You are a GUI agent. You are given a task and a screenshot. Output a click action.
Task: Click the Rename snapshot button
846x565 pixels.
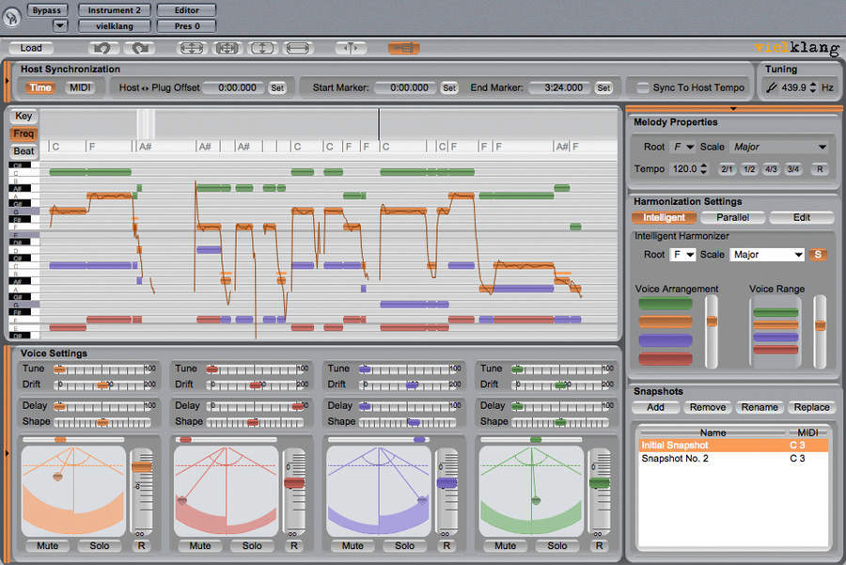point(760,407)
